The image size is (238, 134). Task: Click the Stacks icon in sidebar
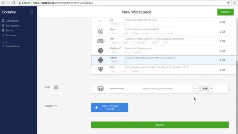pos(3,31)
